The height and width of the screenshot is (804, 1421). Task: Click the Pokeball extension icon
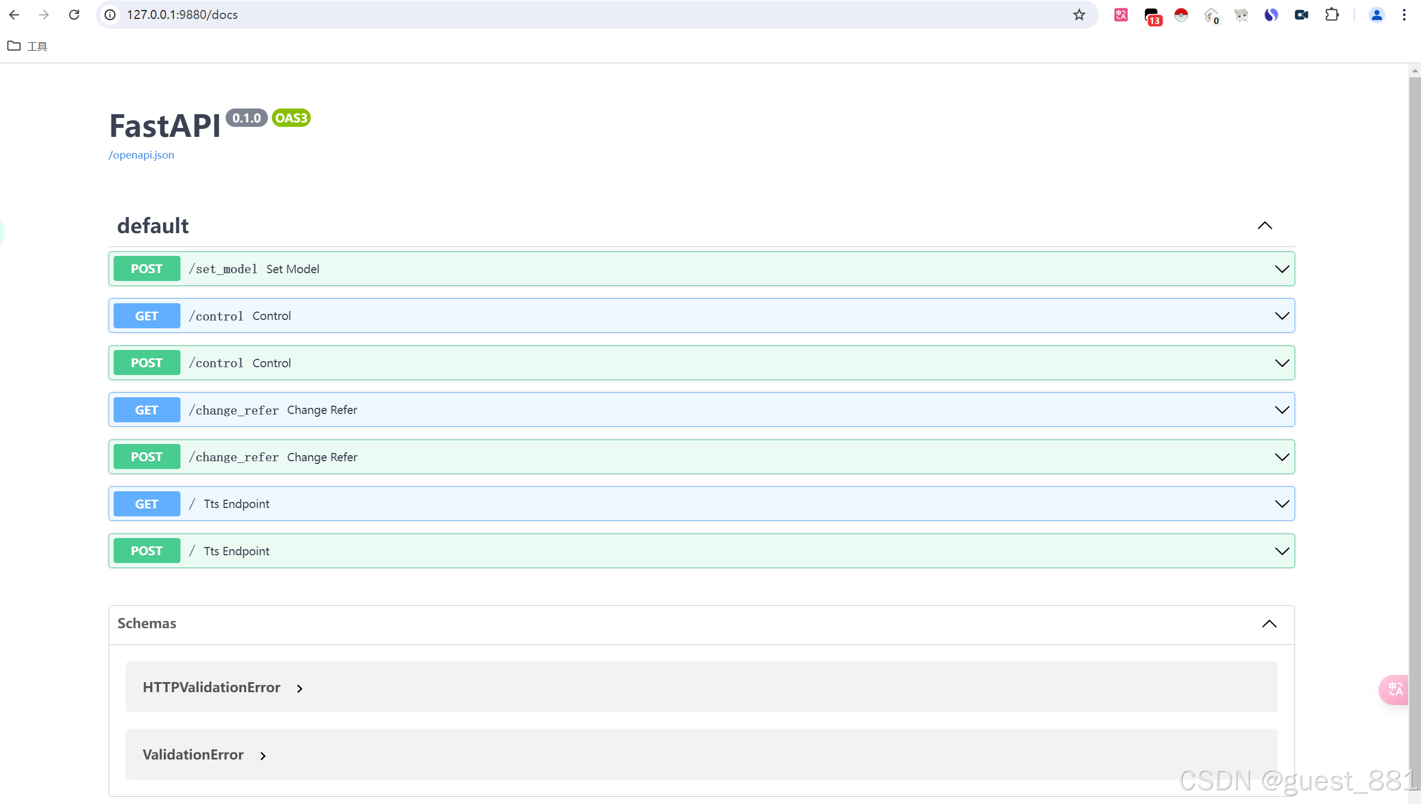coord(1181,14)
